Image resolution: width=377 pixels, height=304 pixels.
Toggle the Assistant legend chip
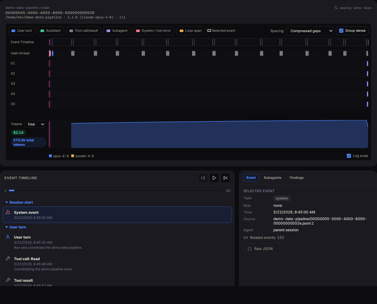tap(51, 31)
